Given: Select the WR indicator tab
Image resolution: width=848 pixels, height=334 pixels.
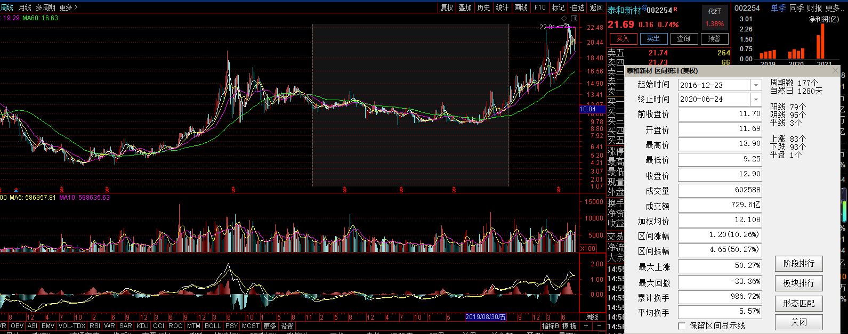Looking at the screenshot, I should (x=110, y=326).
